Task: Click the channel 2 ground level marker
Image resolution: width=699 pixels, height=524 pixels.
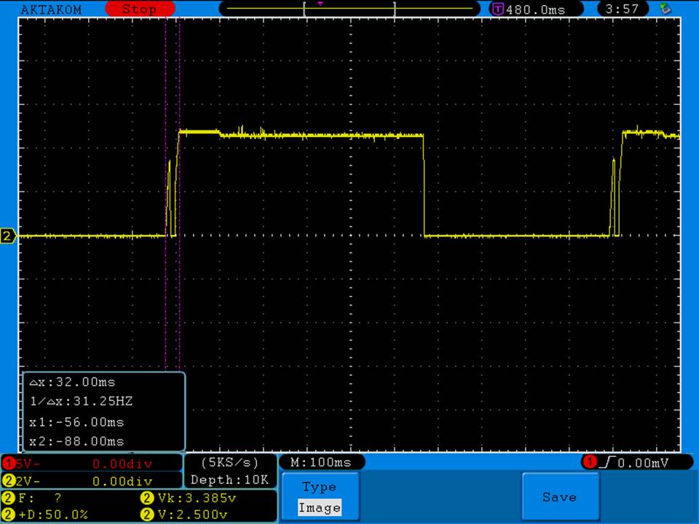Action: click(x=8, y=236)
